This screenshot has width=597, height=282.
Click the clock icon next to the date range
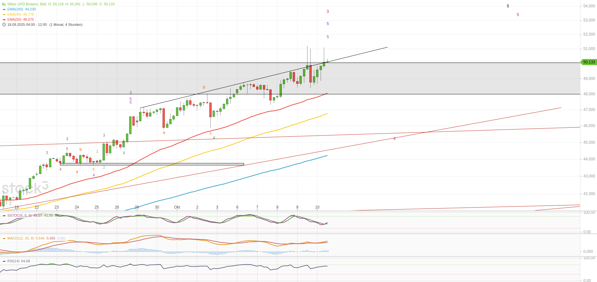pyautogui.click(x=4, y=25)
